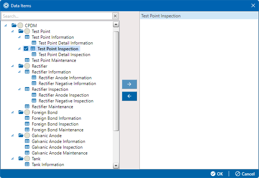Select Rectifier Negative Inspection row
Screen dimensions: 259x178
[x=66, y=101]
